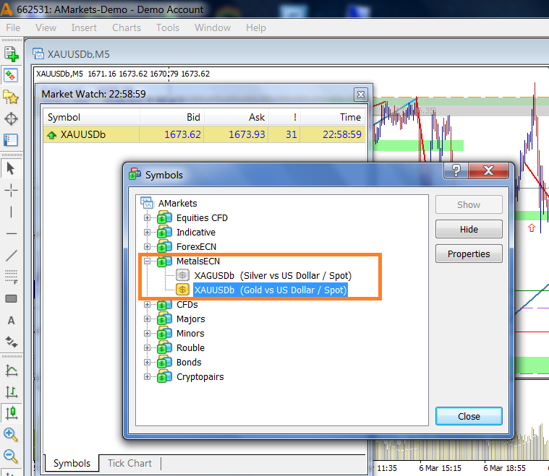Select the MetalsECN folder label
Viewport: 549px width, 476px height.
198,261
